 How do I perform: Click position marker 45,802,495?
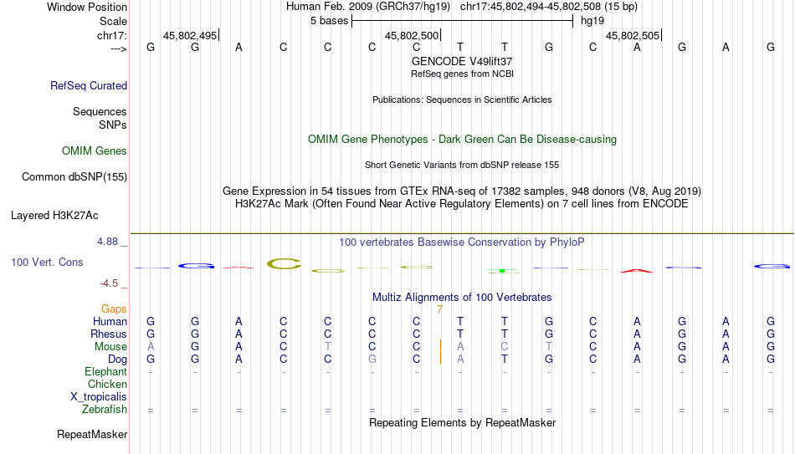pyautogui.click(x=190, y=35)
